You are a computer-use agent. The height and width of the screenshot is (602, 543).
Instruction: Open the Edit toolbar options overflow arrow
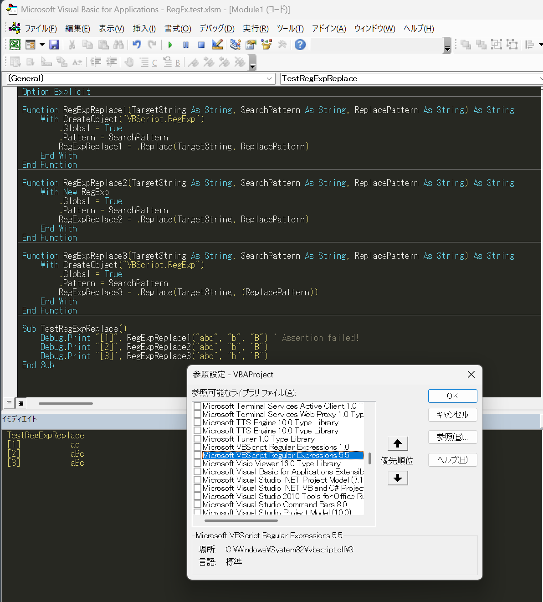[252, 63]
